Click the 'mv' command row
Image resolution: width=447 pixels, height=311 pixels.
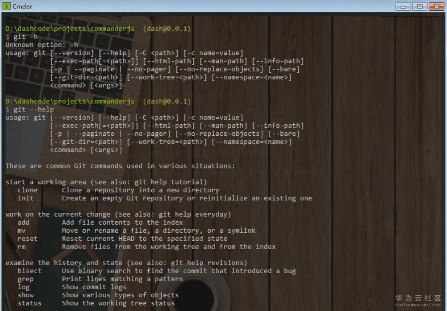(x=136, y=231)
